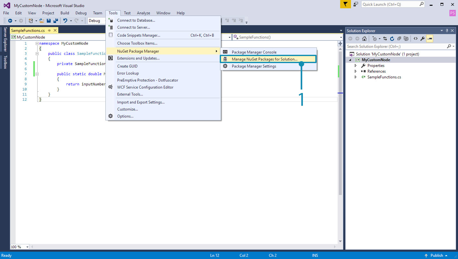Click Sync with Active Document icon

[x=385, y=39]
